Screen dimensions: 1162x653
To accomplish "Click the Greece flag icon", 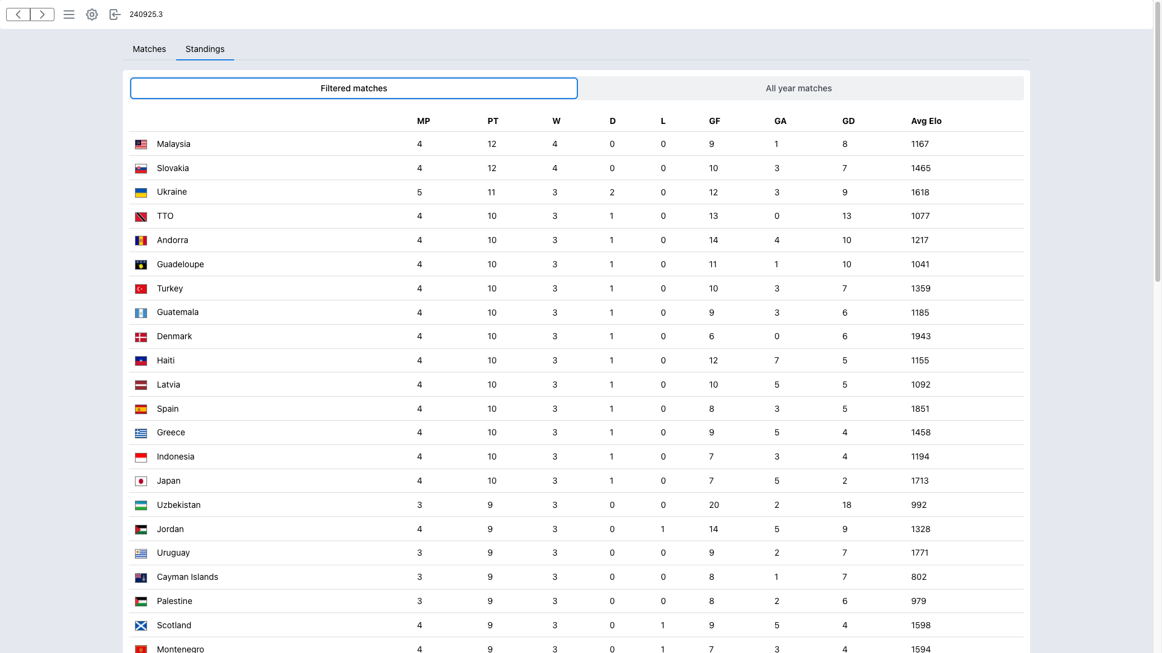I will click(141, 434).
